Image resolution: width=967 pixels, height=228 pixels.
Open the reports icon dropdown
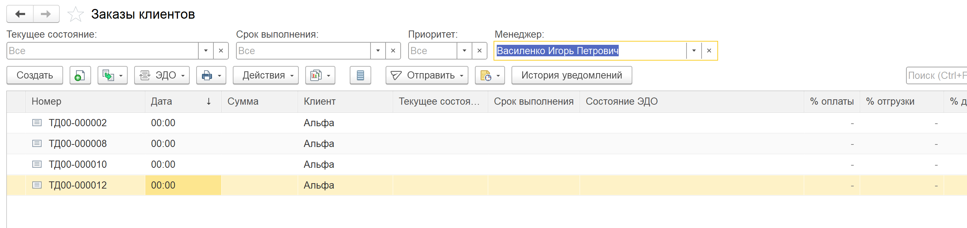[320, 75]
